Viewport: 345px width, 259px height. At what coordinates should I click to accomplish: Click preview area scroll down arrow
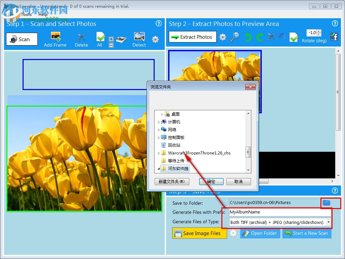pos(338,176)
